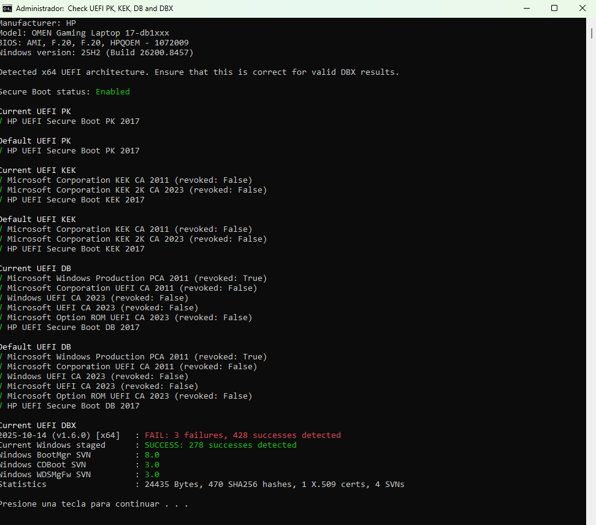Maximize the Check UEFI console window

pyautogui.click(x=554, y=9)
